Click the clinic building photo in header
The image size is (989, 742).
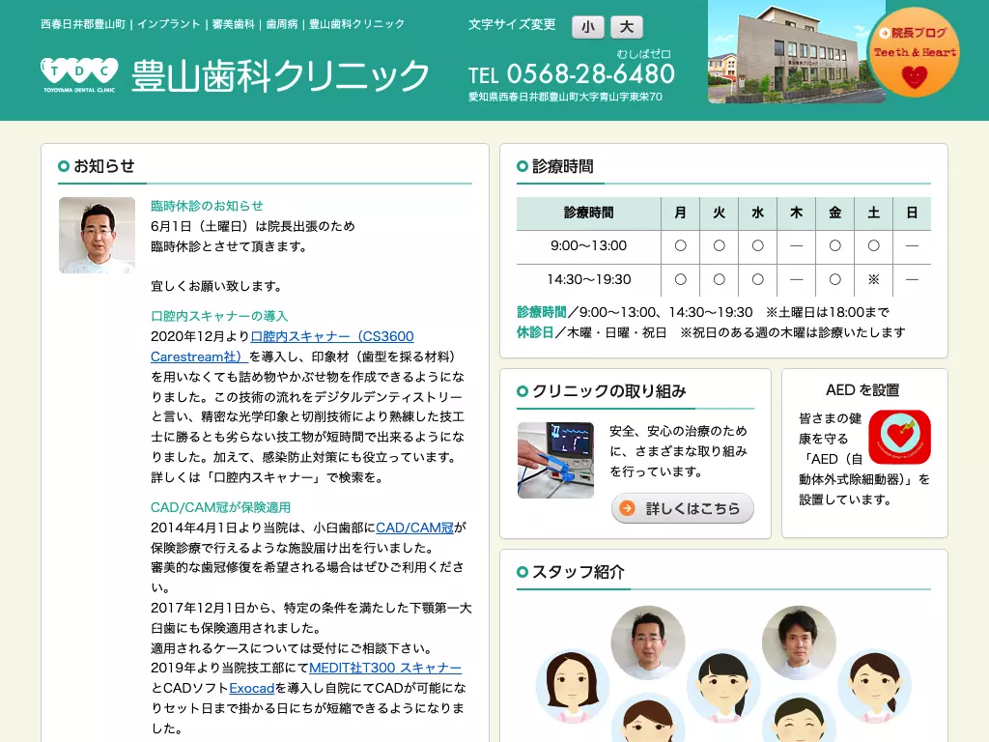click(x=796, y=52)
